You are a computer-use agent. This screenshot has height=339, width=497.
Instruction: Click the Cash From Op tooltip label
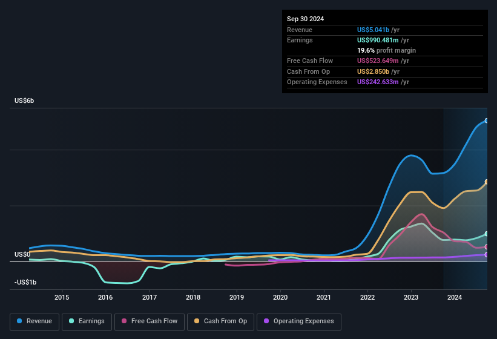coord(308,71)
